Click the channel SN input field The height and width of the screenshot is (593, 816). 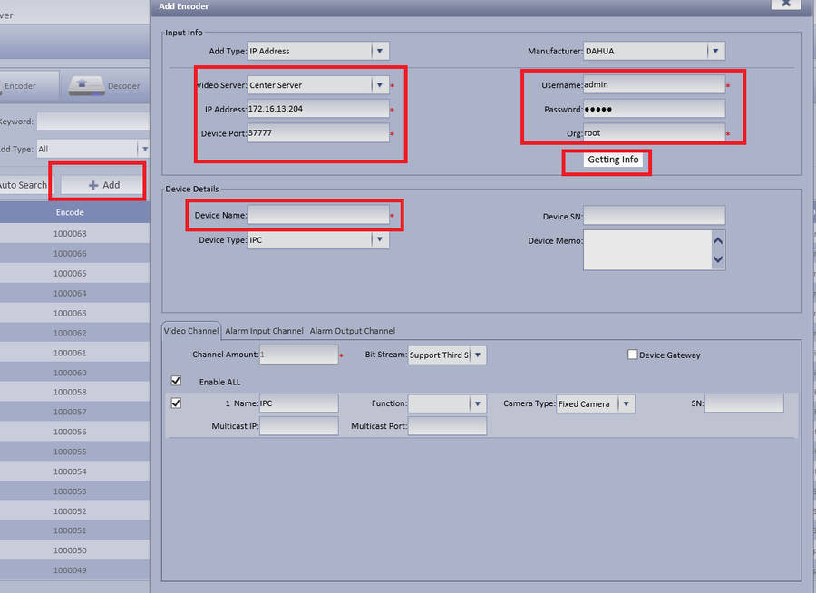(x=744, y=403)
